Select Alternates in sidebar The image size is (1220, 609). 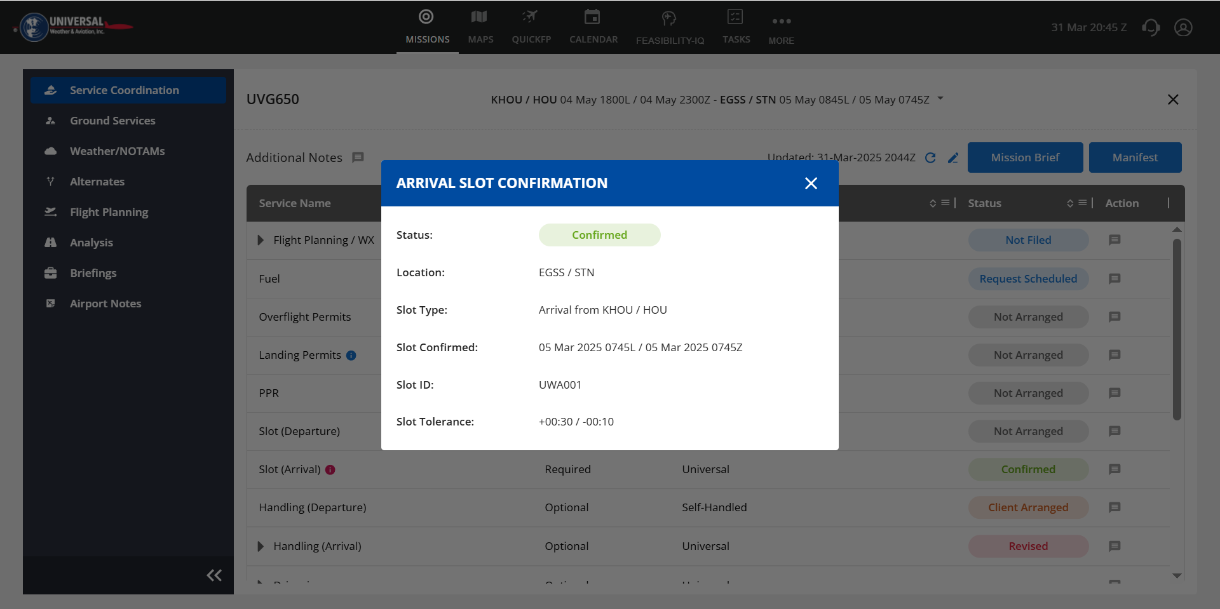[x=128, y=182]
